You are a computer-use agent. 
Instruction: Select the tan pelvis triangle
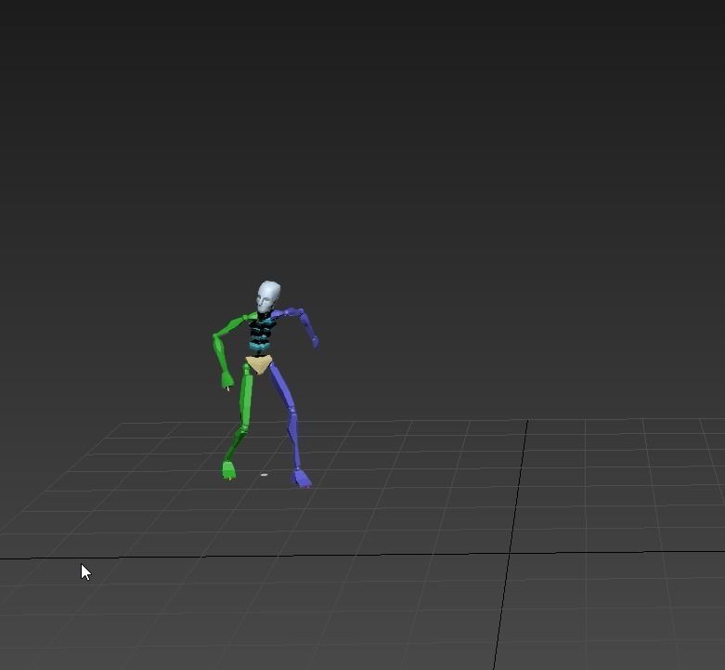tap(259, 364)
